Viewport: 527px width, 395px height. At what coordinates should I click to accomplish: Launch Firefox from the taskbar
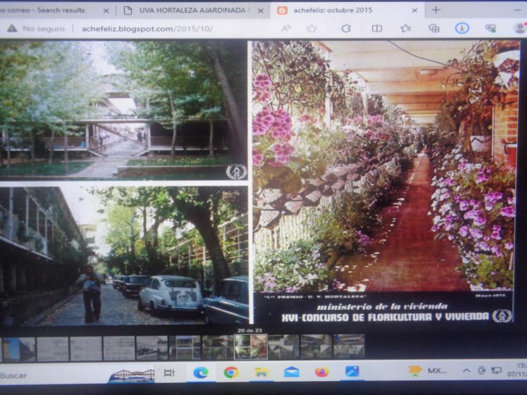[321, 372]
